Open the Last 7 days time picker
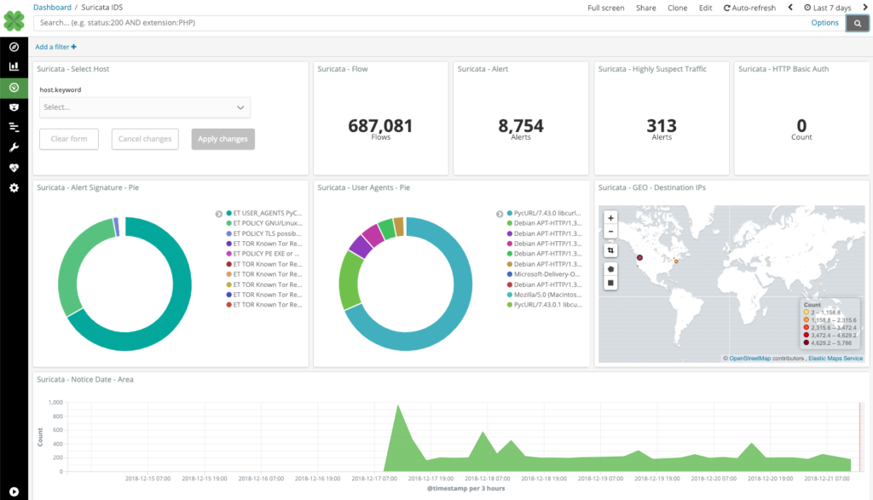Screen dimensions: 873x500 tap(827, 8)
